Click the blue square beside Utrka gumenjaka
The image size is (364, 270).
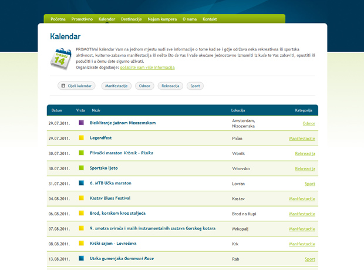81,259
